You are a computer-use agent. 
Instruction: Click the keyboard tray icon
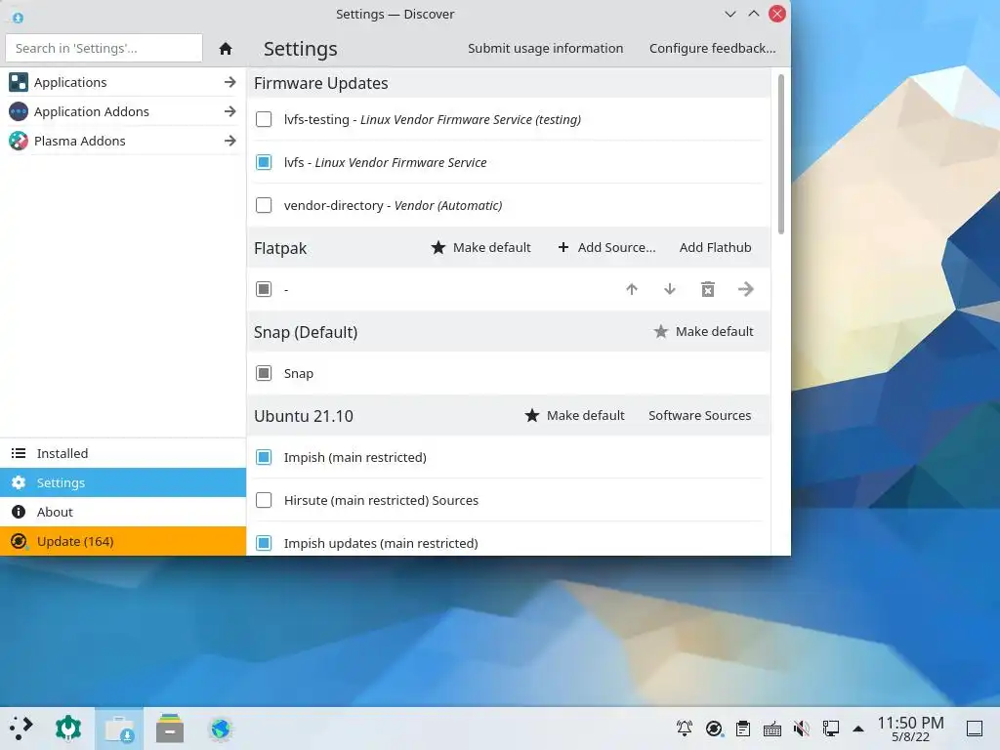pyautogui.click(x=772, y=729)
